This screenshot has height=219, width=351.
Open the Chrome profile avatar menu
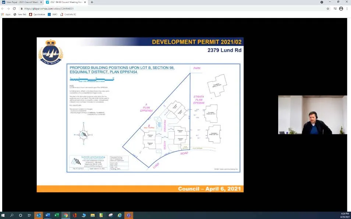(341, 8)
